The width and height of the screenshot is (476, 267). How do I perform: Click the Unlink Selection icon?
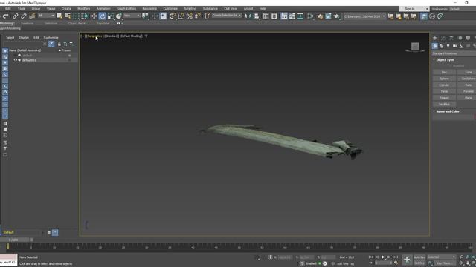[23, 16]
